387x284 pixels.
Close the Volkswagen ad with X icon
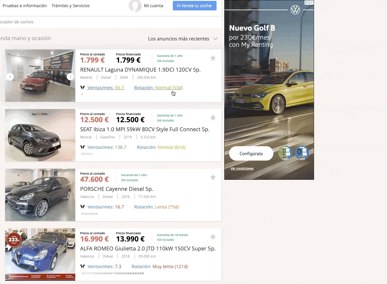(311, 2)
